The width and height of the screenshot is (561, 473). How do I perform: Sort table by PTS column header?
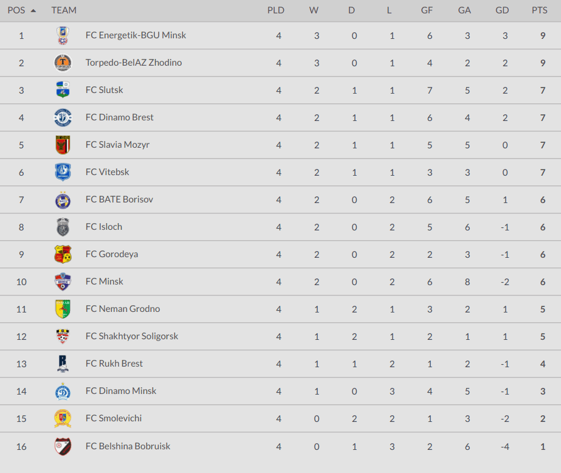539,10
